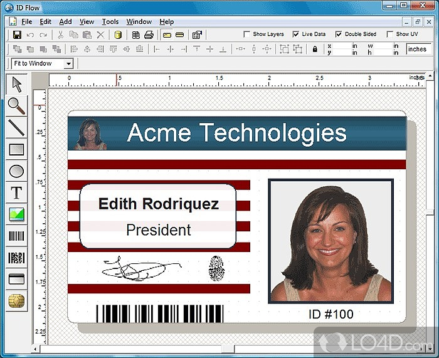Show the card front side icon
439x358 pixels.
point(167,35)
